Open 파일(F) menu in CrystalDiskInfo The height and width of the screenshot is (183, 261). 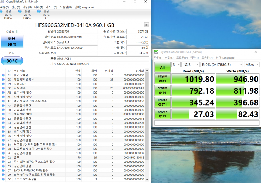(4, 7)
